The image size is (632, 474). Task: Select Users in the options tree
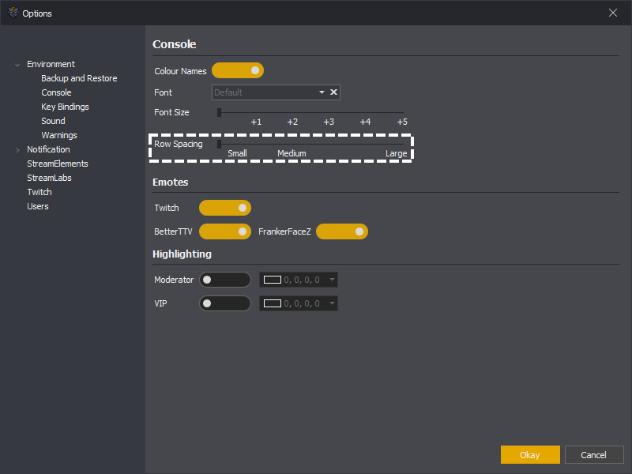tap(38, 206)
